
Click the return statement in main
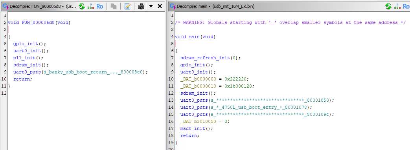click(190, 135)
